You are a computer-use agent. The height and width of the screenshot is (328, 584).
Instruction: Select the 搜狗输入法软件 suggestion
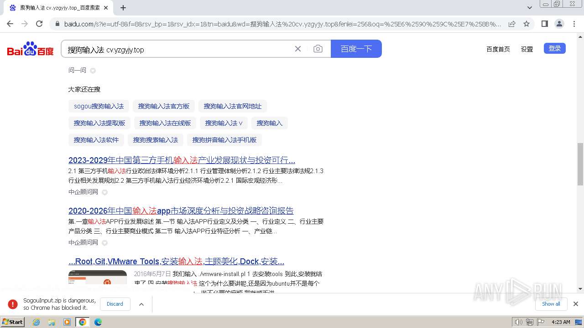click(96, 140)
